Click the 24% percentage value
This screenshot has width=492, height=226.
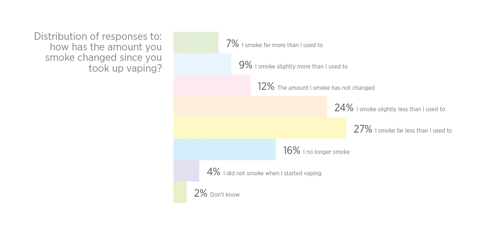pos(343,108)
